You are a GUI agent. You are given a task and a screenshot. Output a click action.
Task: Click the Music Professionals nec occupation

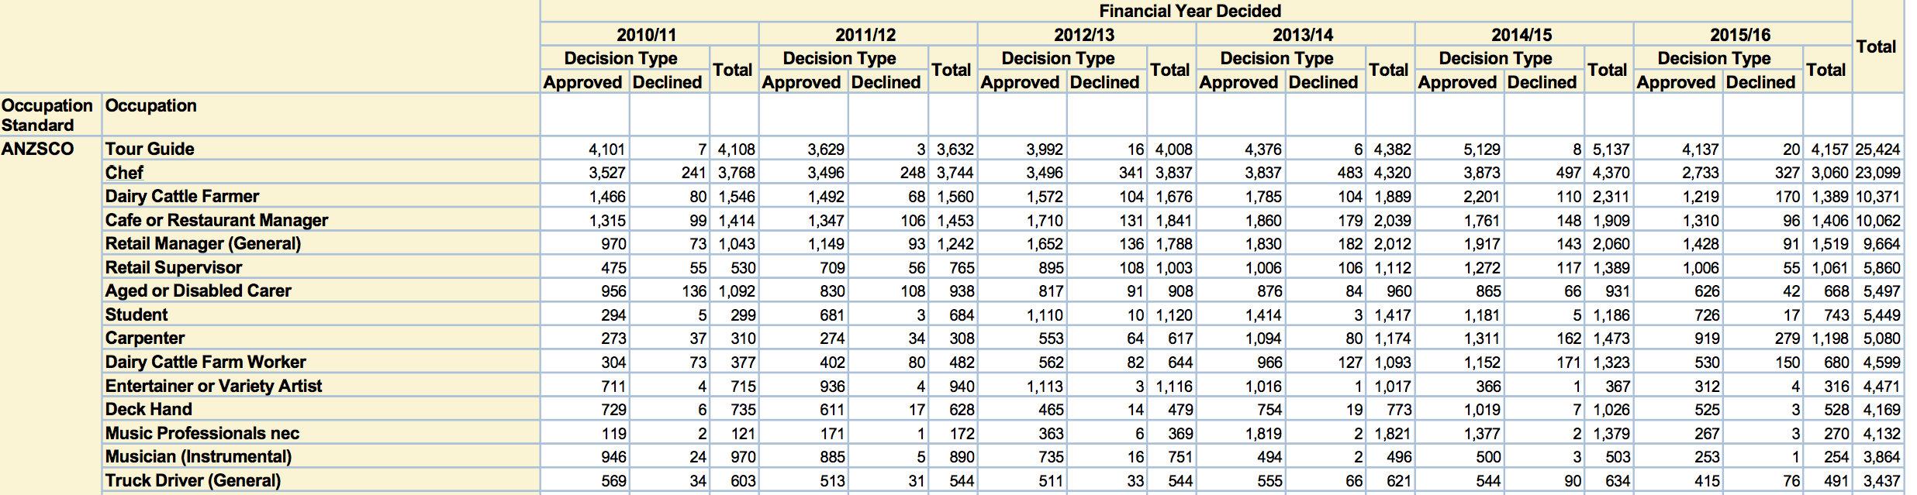[202, 433]
